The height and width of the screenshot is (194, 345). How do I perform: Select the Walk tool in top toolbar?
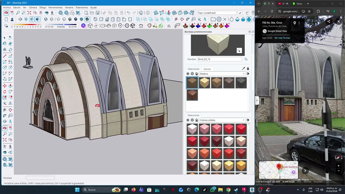[x=52, y=13]
